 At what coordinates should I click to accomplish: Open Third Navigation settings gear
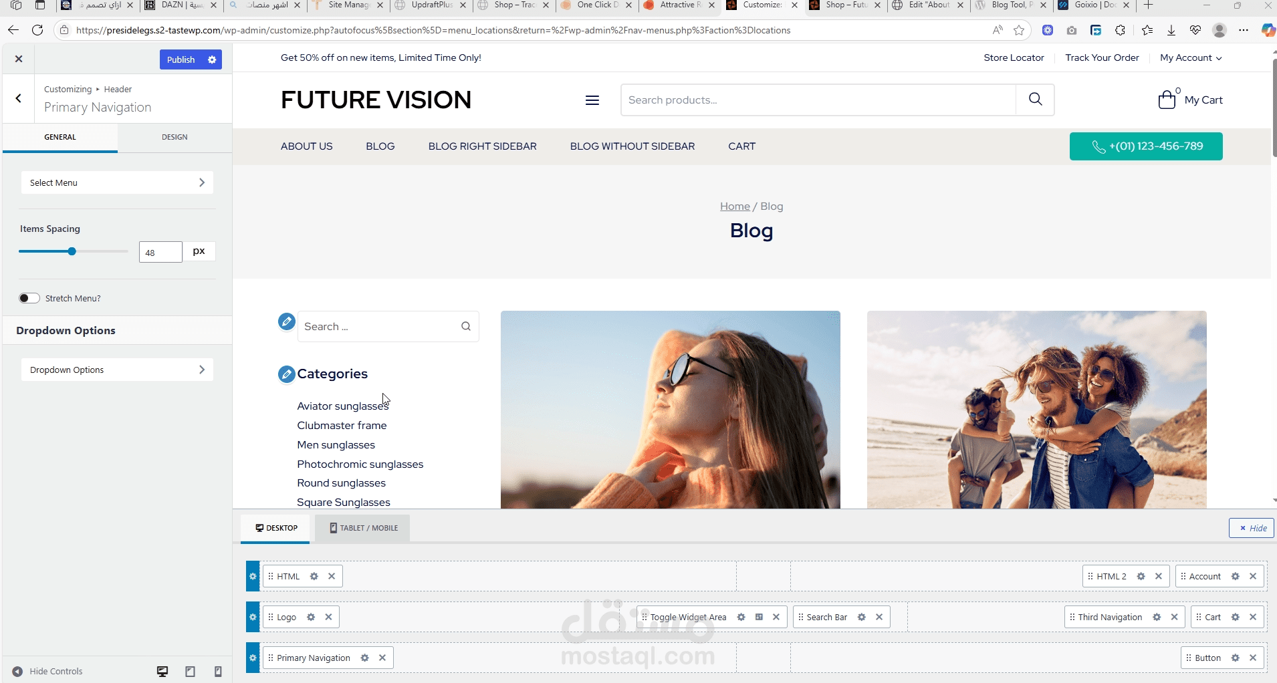[x=1157, y=617]
